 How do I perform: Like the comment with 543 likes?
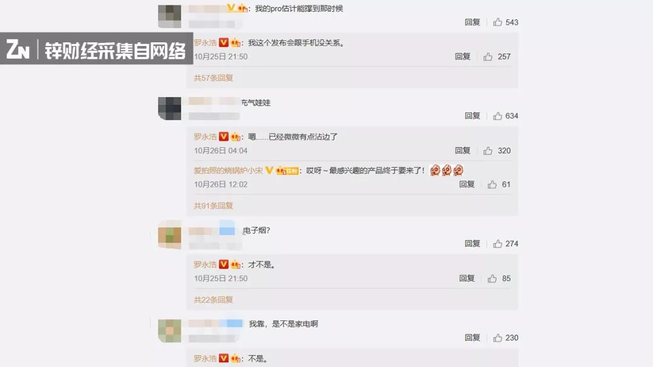point(498,22)
